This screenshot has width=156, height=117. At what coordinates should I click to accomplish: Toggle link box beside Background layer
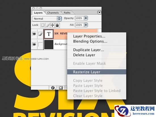click(40, 44)
